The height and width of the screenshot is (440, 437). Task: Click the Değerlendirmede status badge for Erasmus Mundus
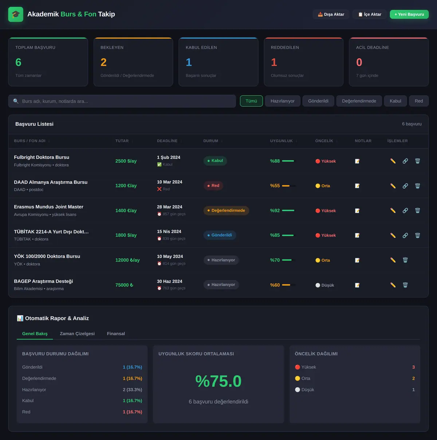point(226,211)
